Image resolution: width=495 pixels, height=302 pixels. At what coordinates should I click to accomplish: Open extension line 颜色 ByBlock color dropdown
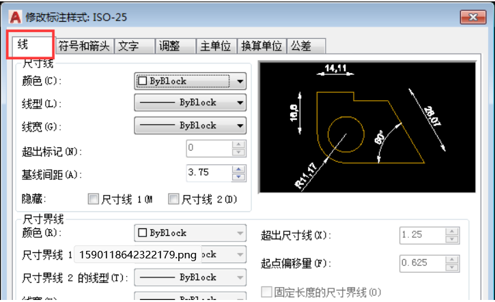[x=190, y=233]
